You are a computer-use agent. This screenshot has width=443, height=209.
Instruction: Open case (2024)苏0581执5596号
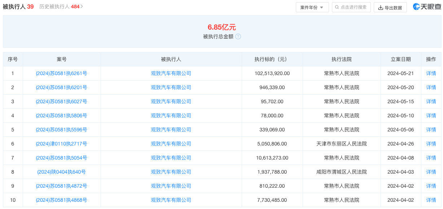(x=61, y=130)
